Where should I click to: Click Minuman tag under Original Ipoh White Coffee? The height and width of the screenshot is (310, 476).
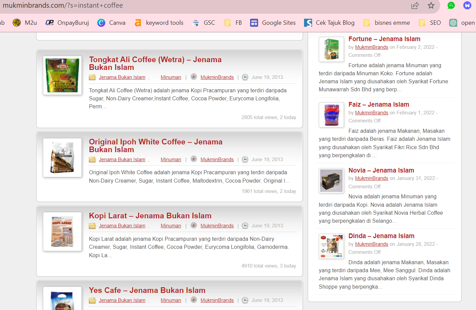tap(171, 160)
